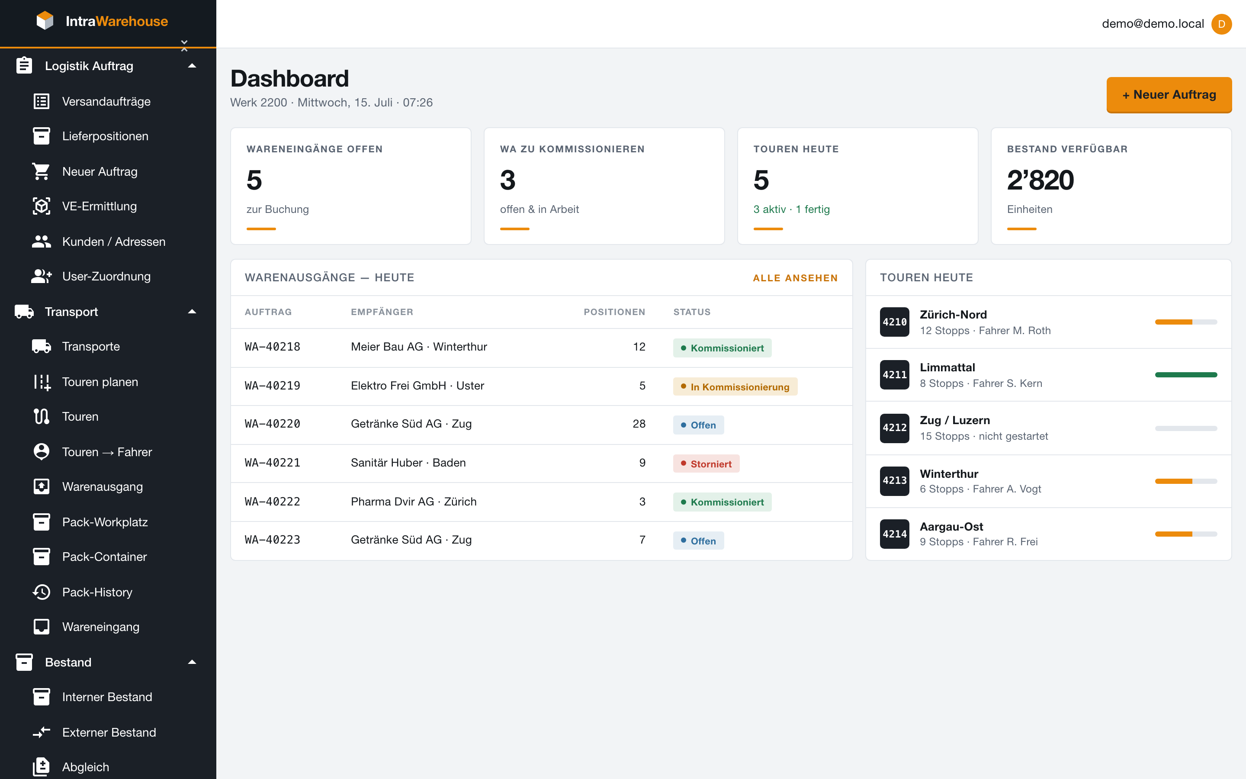Image resolution: width=1246 pixels, height=779 pixels.
Task: Collapse the Logistik Auftrag section arrow
Action: pos(192,65)
